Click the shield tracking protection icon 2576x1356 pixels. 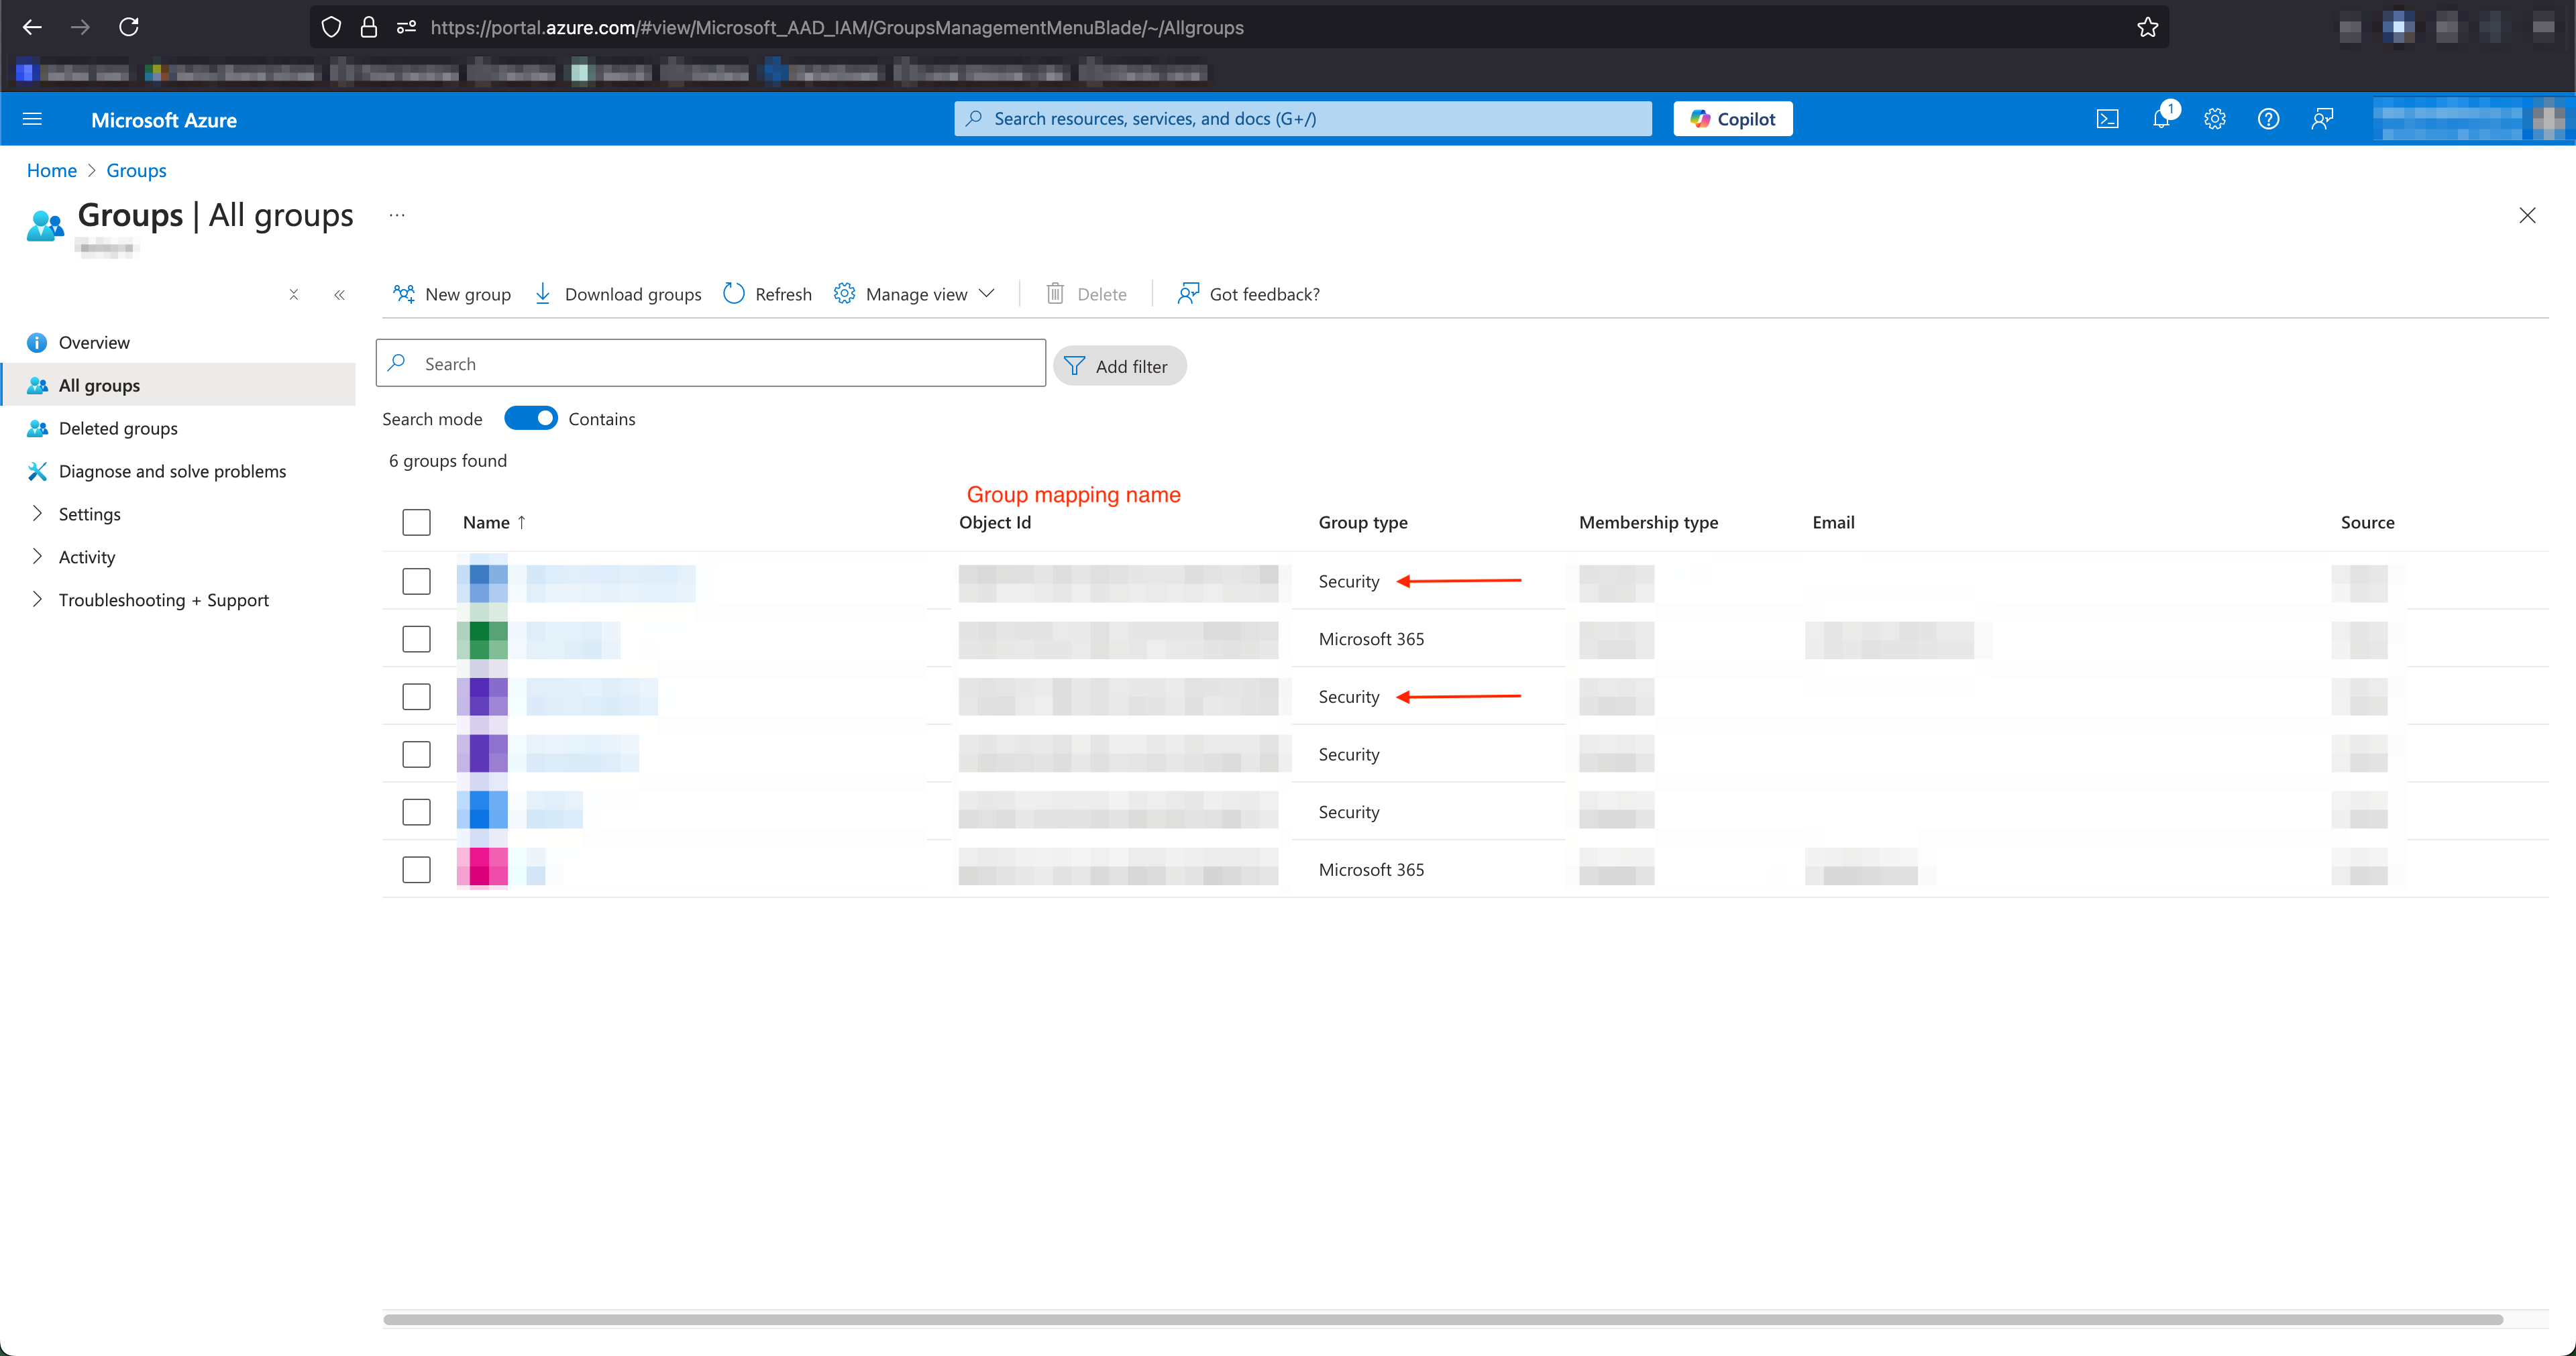point(331,27)
